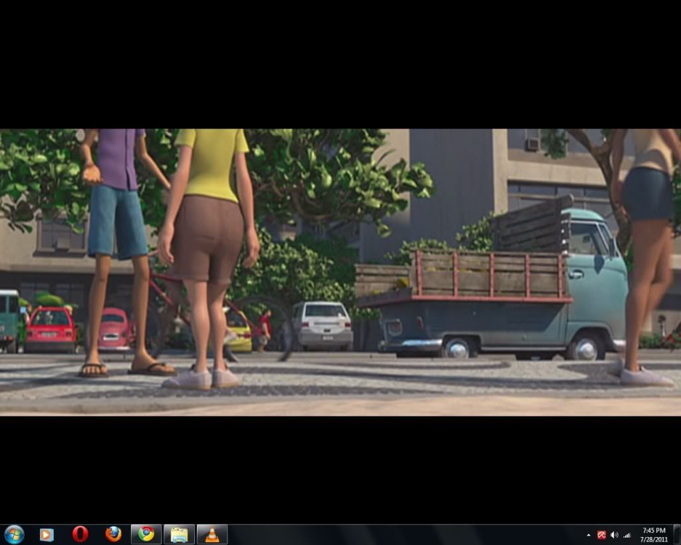Viewport: 681px width, 545px height.
Task: Click the Avira antivirus tray icon
Action: pos(601,535)
